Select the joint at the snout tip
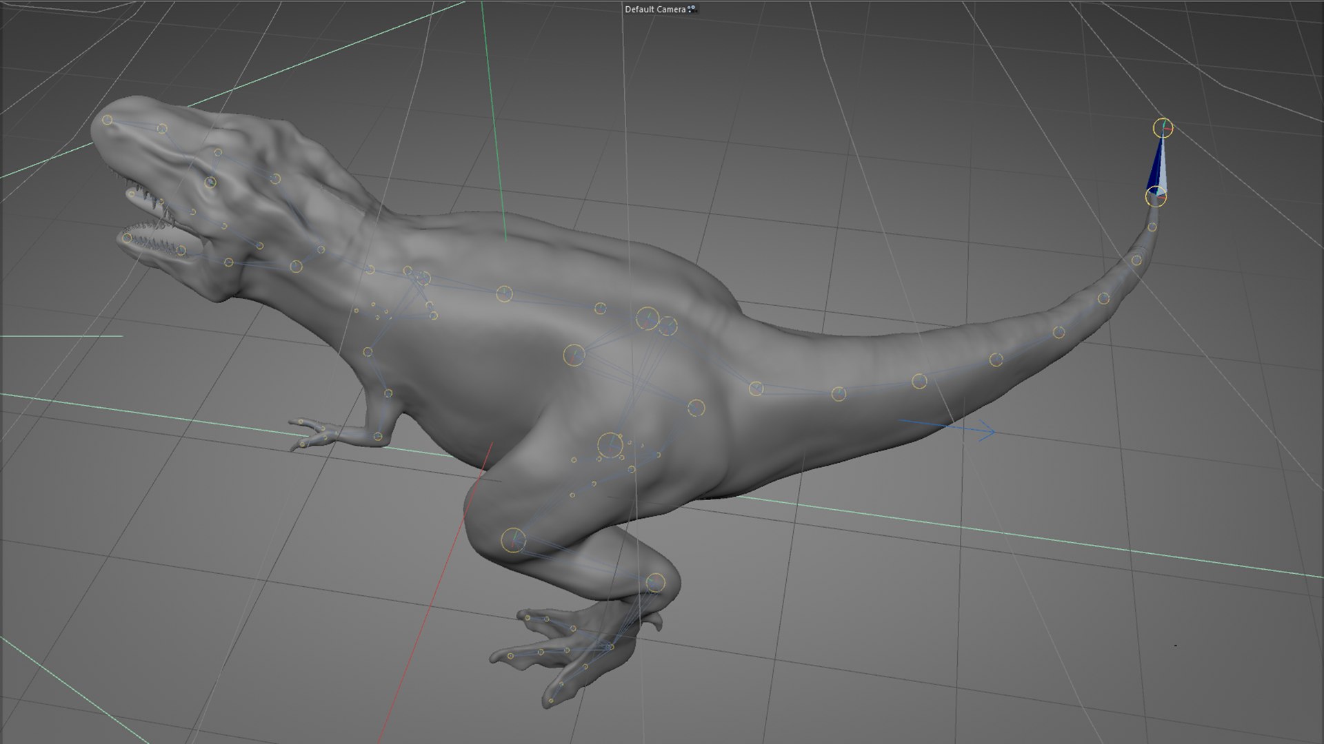The width and height of the screenshot is (1324, 744). (107, 120)
